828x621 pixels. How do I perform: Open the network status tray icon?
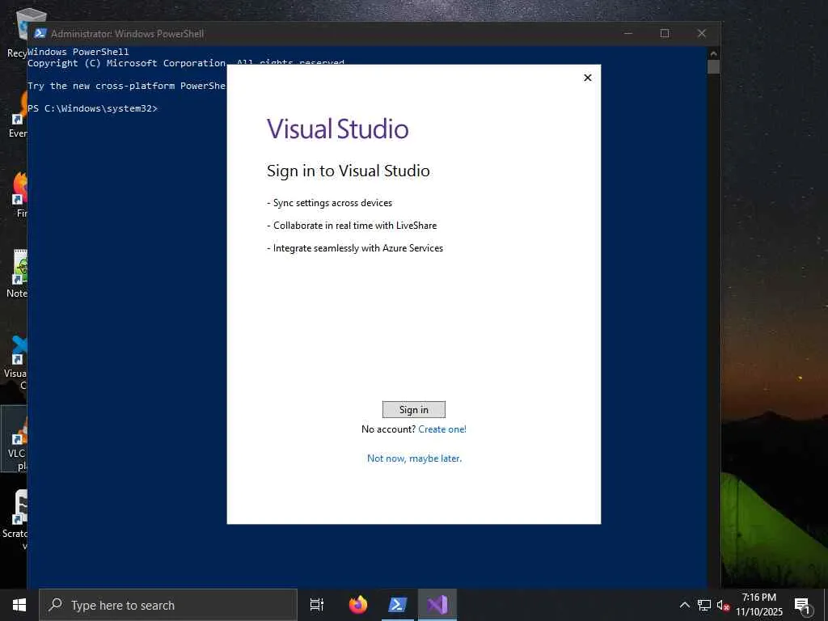point(704,605)
